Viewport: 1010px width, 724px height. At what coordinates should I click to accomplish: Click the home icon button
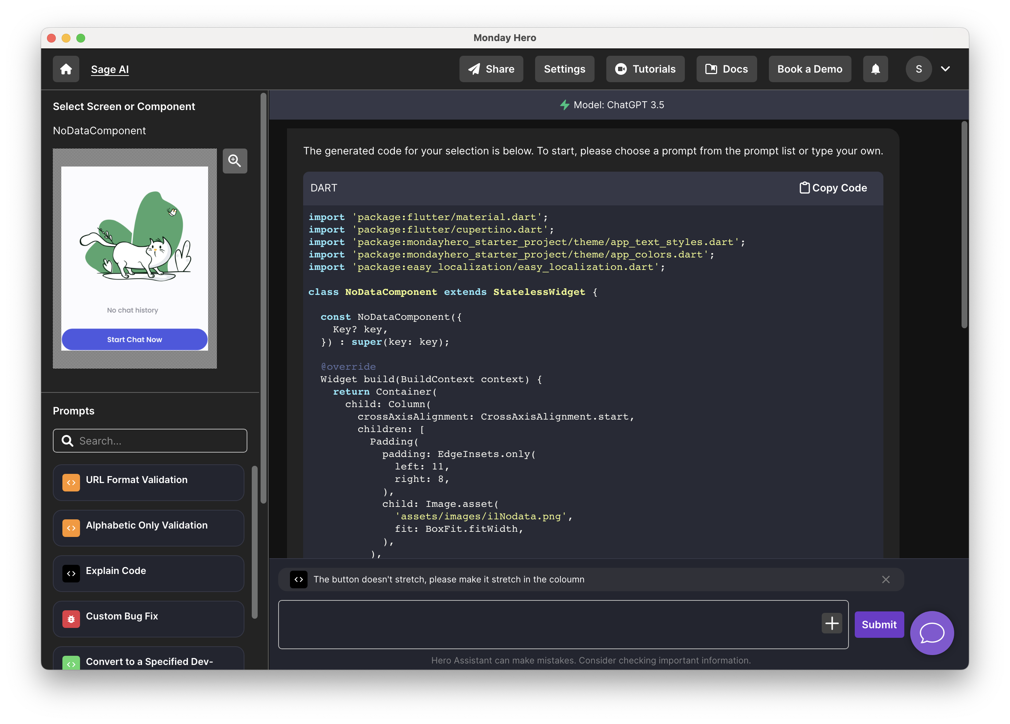point(66,69)
